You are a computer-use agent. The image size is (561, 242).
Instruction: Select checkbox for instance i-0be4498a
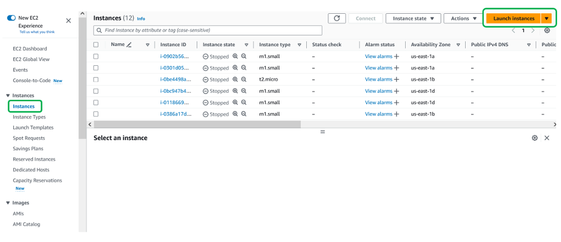(x=96, y=79)
